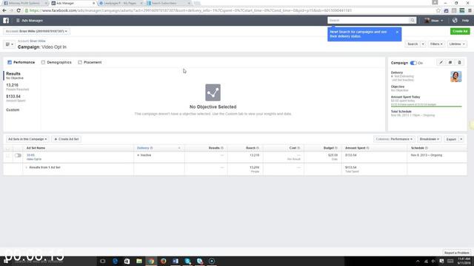Click the Cost column info icon
The image size is (474, 266).
click(x=298, y=148)
